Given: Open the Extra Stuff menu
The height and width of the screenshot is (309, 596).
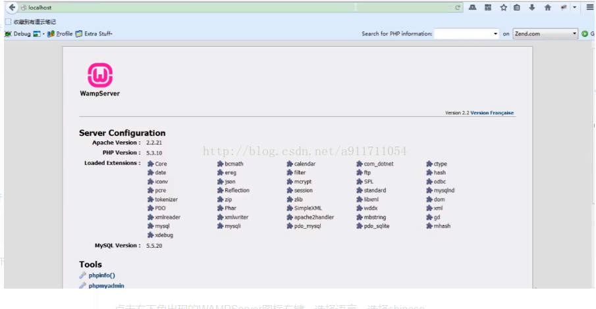Looking at the screenshot, I should point(94,34).
